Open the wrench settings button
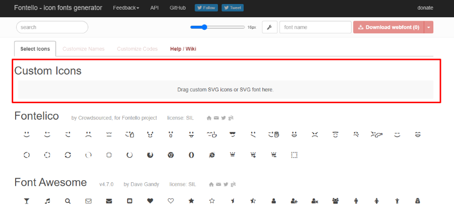Image resolution: width=454 pixels, height=214 pixels. 269,27
